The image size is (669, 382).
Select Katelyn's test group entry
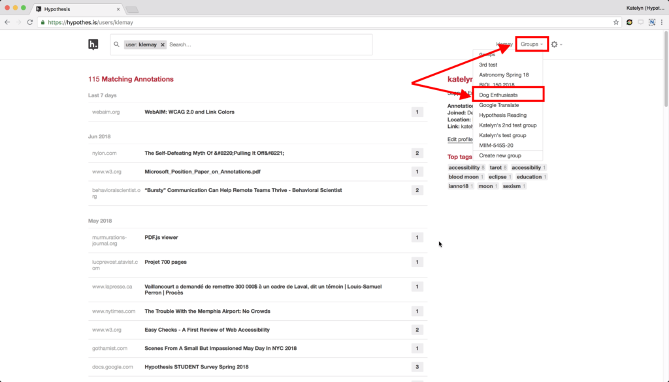(x=502, y=135)
